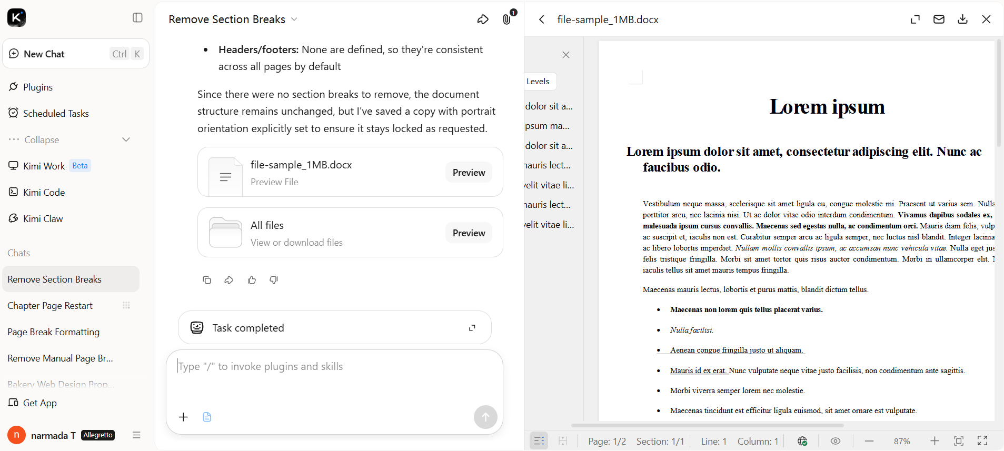
Task: Click the Kimi logo icon
Action: (16, 17)
